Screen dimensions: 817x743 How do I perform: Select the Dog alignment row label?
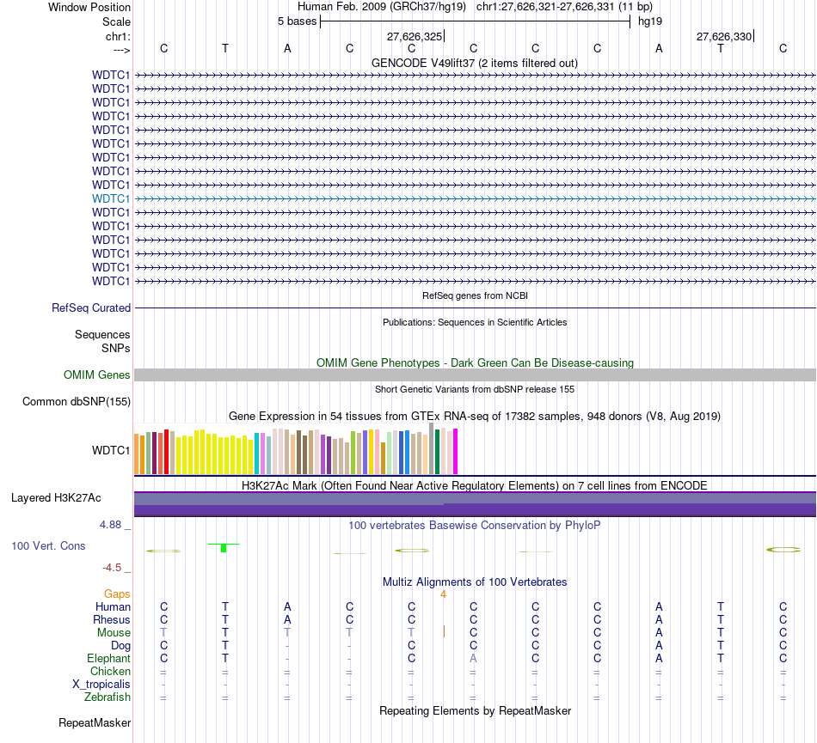click(x=120, y=646)
